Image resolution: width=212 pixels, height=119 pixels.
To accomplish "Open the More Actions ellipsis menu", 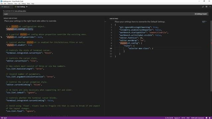I will click(210, 7).
